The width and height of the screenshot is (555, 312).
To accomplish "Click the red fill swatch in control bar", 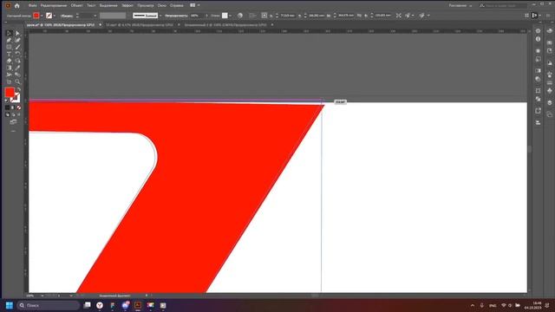I will coord(36,16).
